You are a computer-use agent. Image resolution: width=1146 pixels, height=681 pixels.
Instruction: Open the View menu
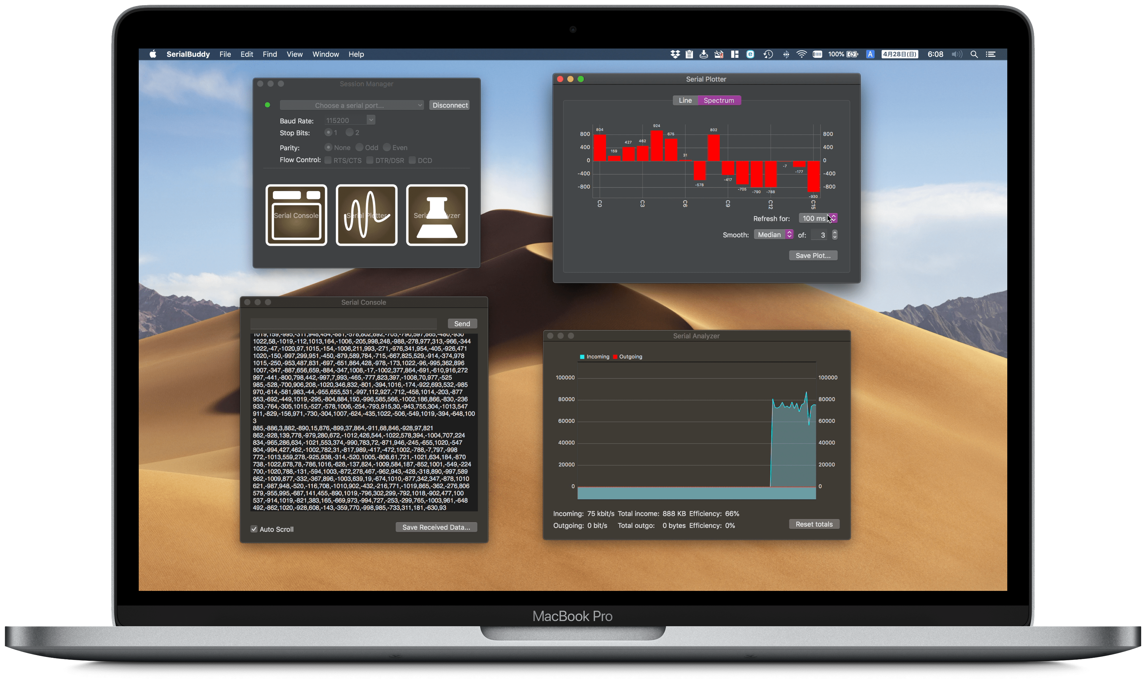(294, 54)
